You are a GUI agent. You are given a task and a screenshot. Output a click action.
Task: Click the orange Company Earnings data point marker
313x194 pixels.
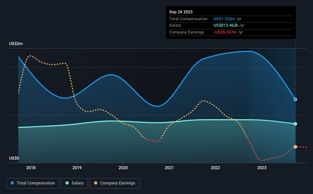295,147
